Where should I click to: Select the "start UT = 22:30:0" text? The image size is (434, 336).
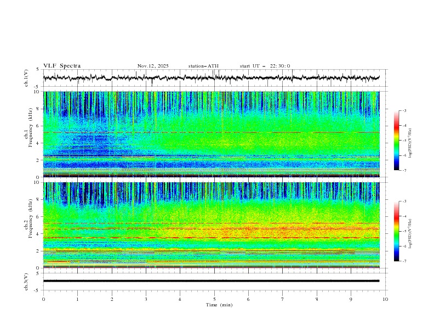[265, 66]
